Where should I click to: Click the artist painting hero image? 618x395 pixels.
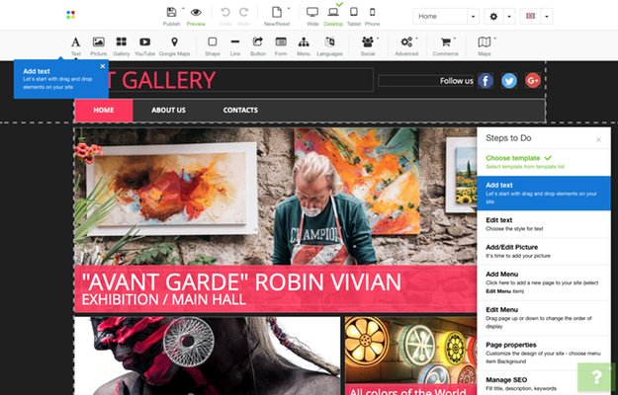pyautogui.click(x=276, y=196)
